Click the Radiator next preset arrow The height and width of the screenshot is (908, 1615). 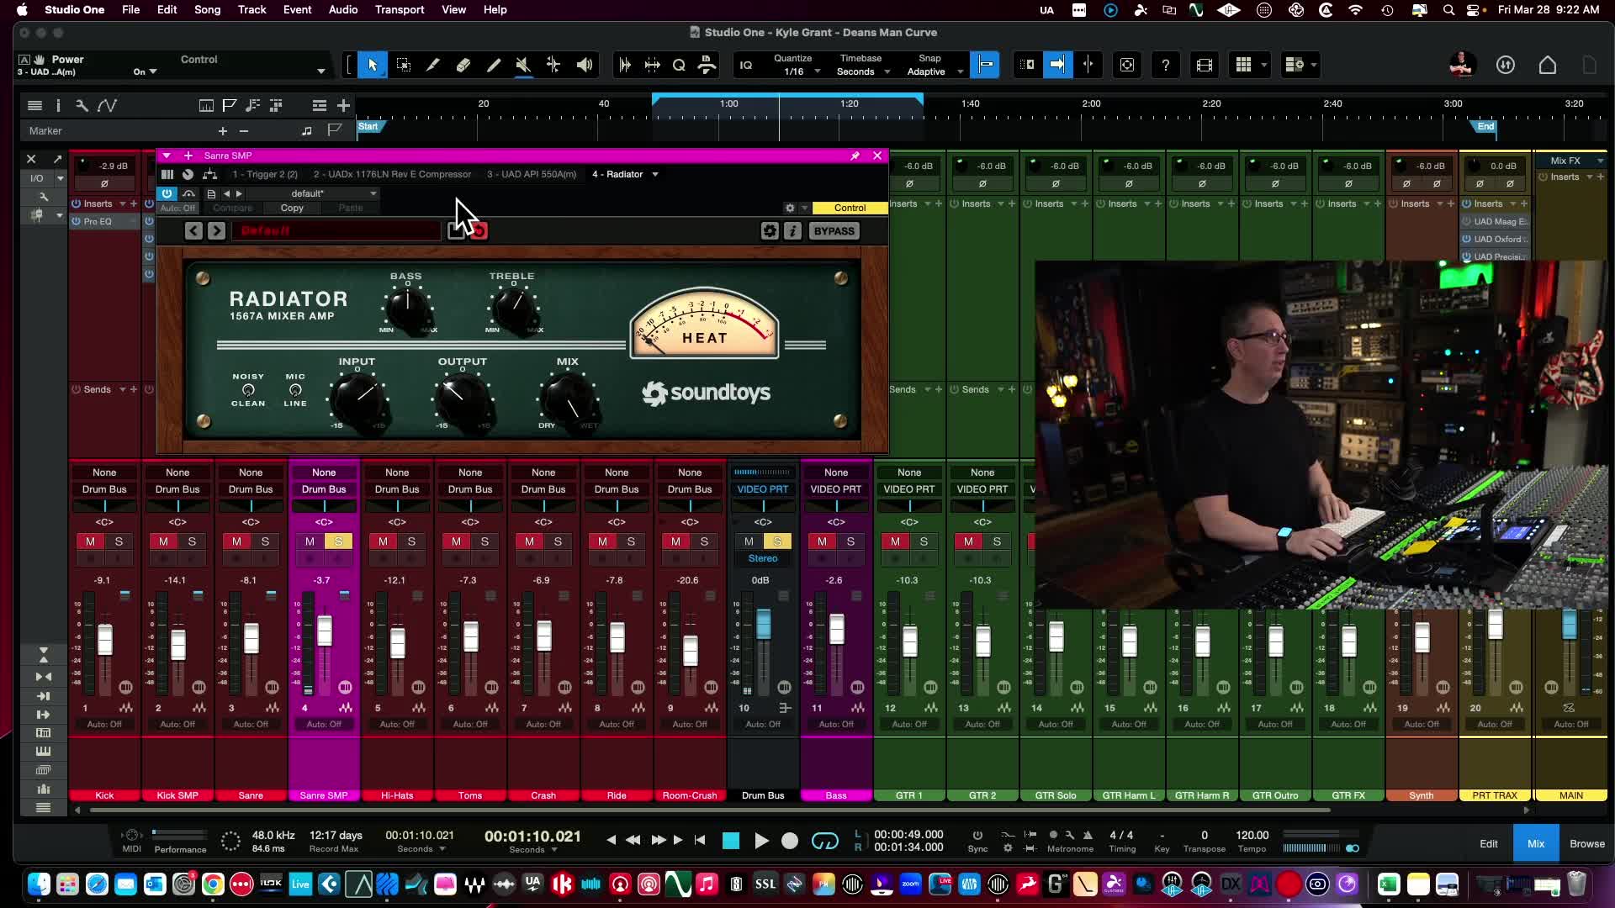[x=216, y=230]
